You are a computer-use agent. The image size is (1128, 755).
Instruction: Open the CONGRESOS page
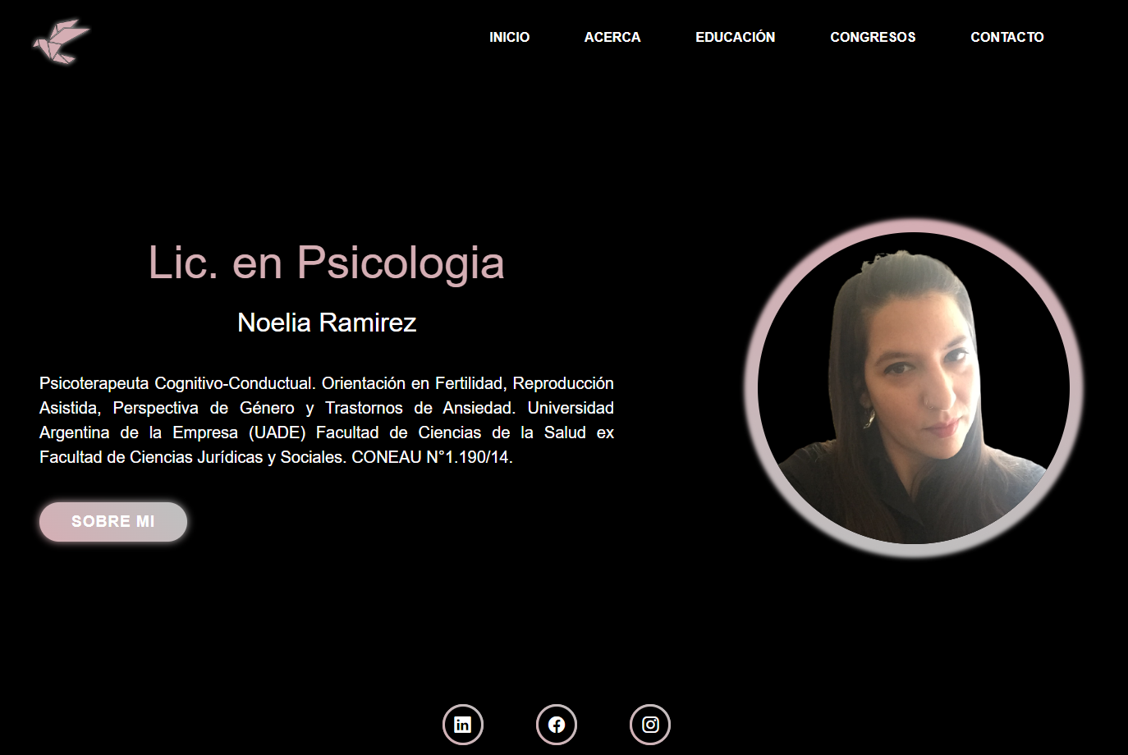point(873,37)
